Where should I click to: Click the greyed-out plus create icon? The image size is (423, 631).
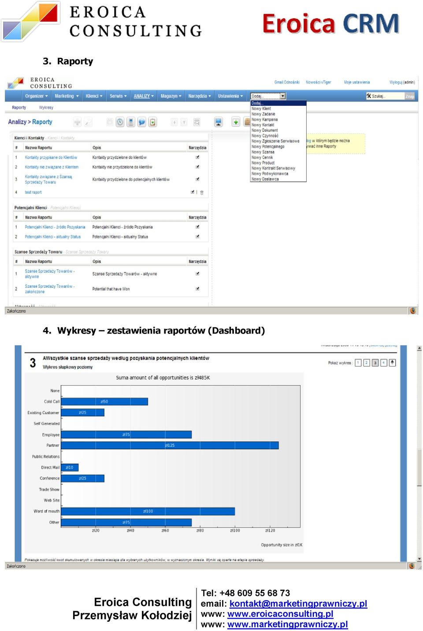(x=77, y=122)
